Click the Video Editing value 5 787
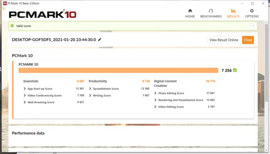The height and width of the screenshot is (154, 270). pyautogui.click(x=211, y=107)
